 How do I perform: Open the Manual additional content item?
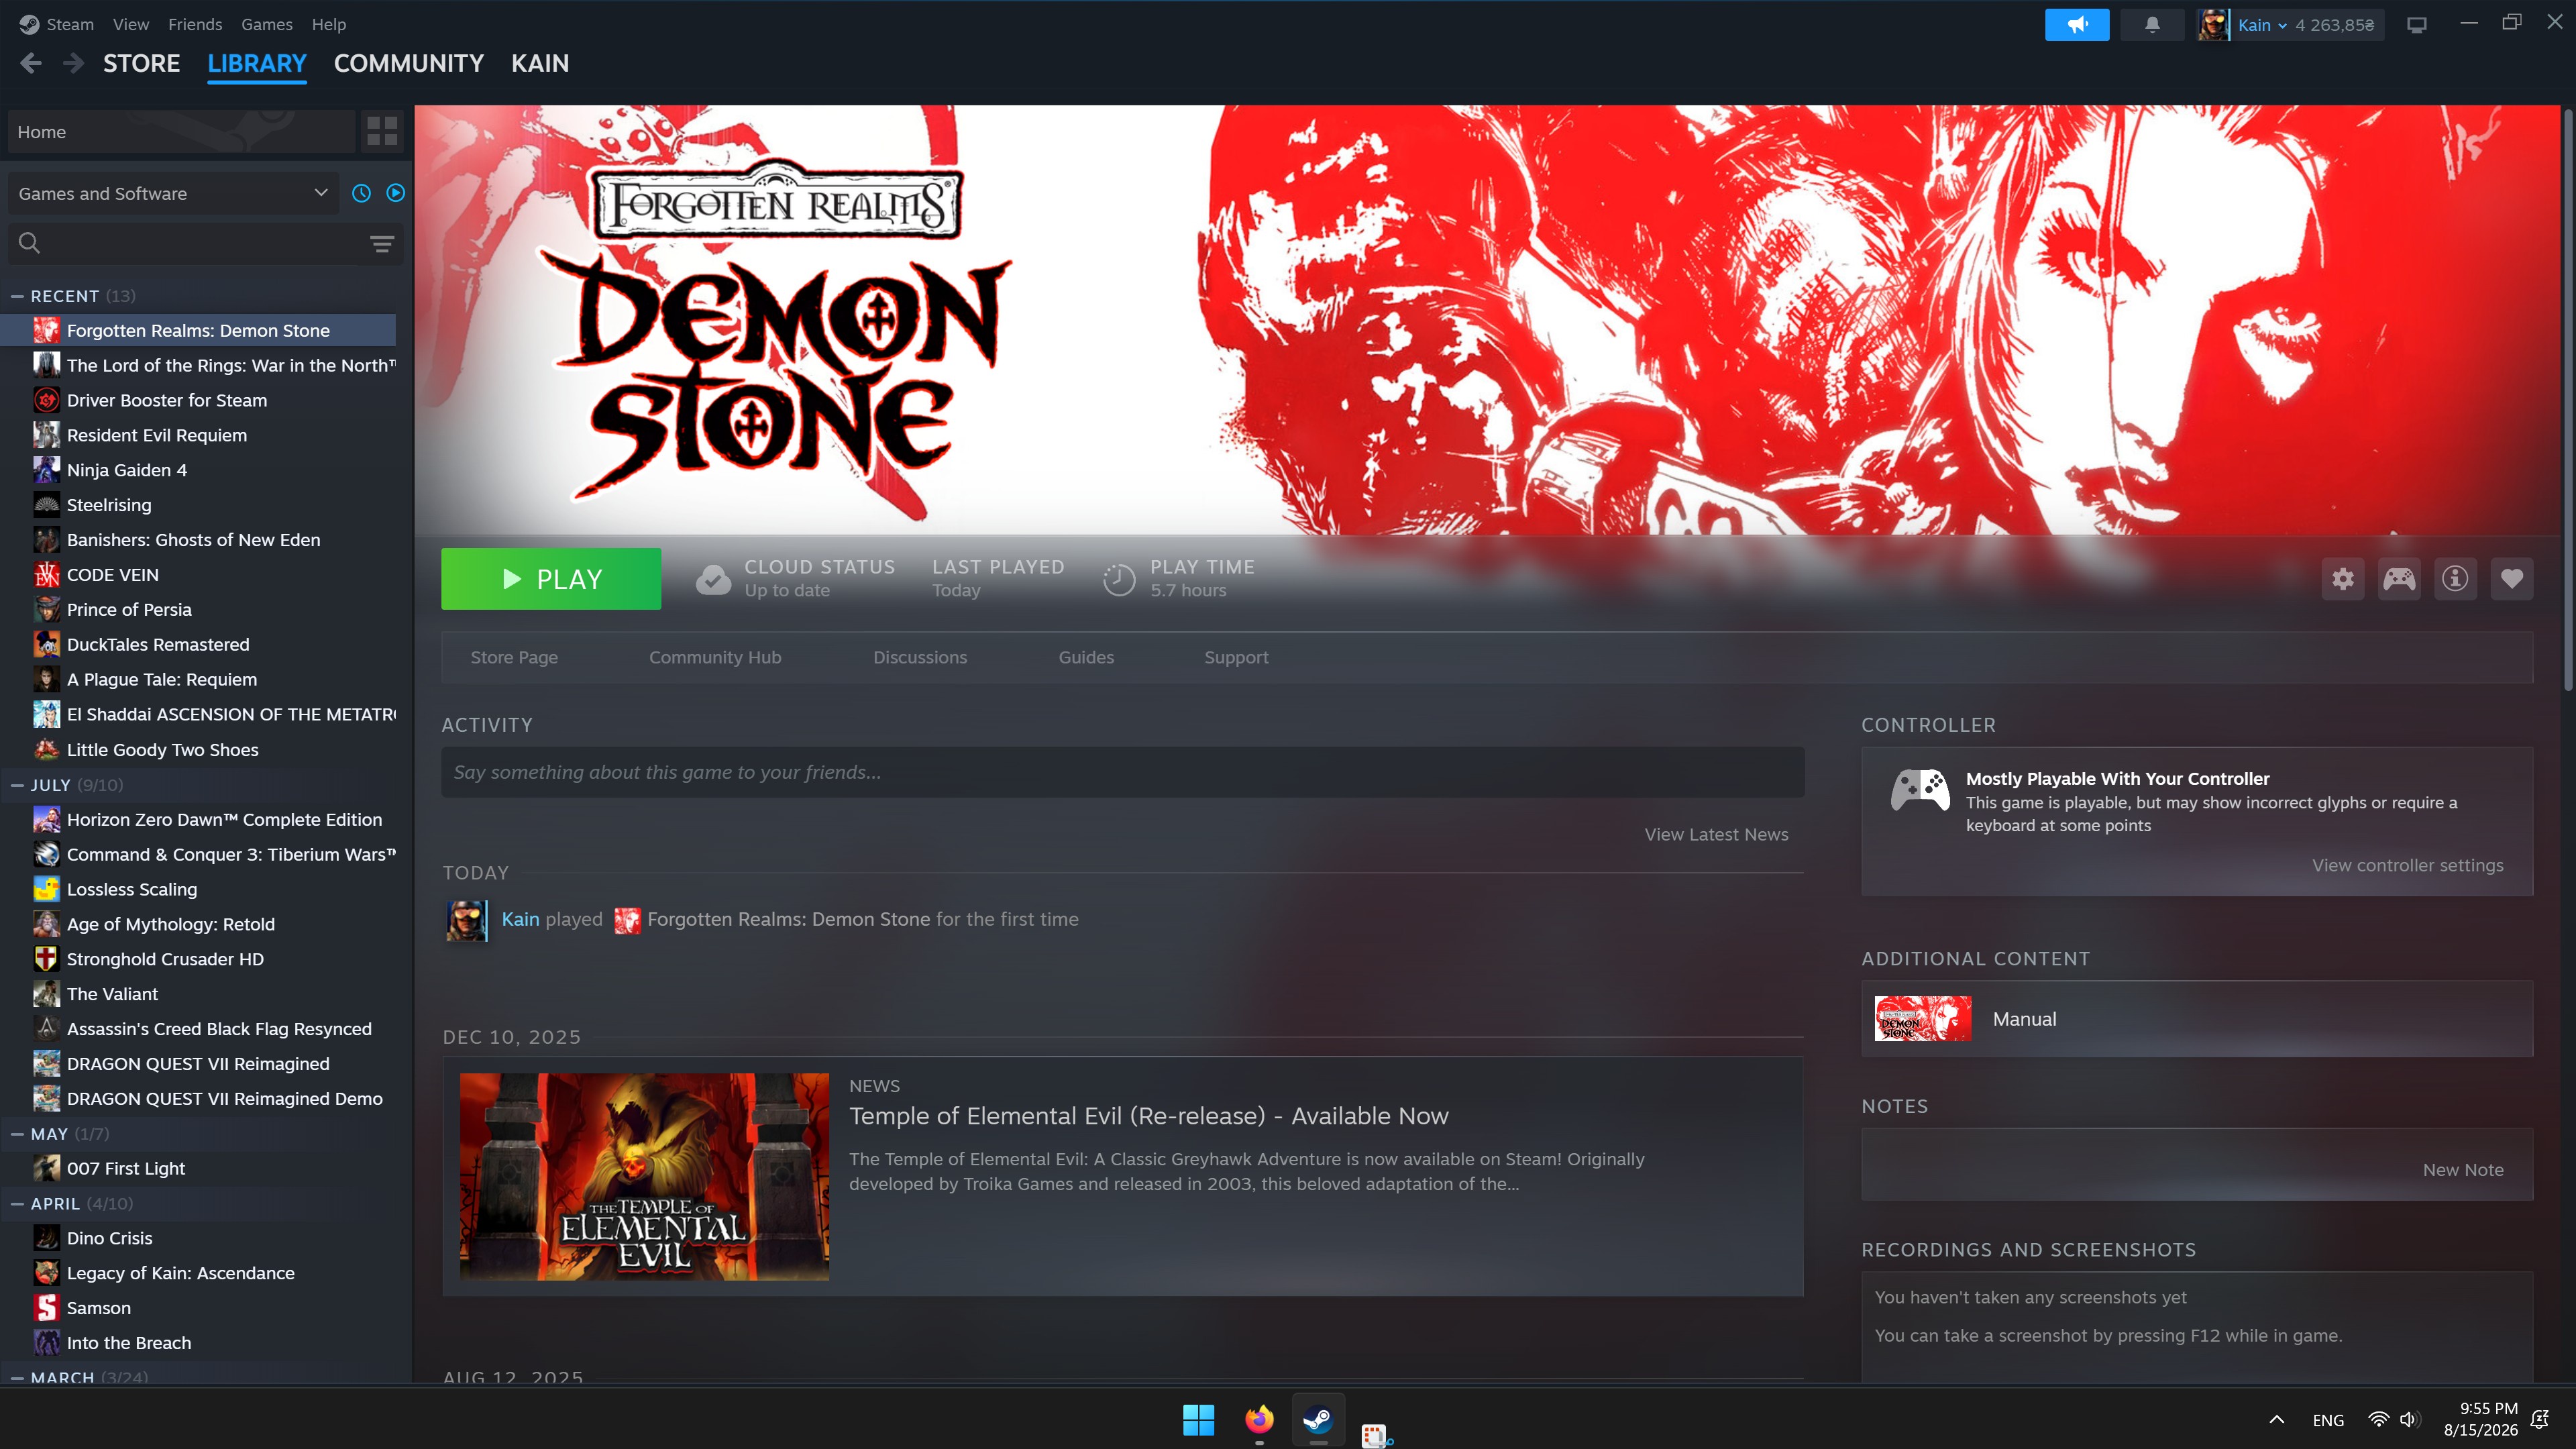tap(2197, 1019)
